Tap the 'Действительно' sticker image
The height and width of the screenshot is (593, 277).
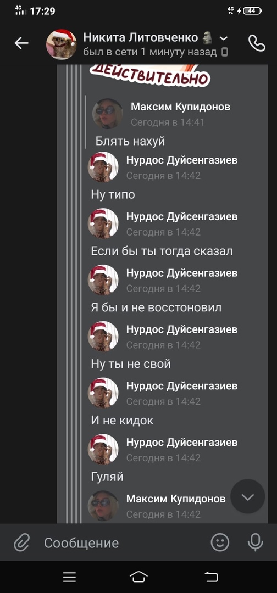tap(149, 75)
